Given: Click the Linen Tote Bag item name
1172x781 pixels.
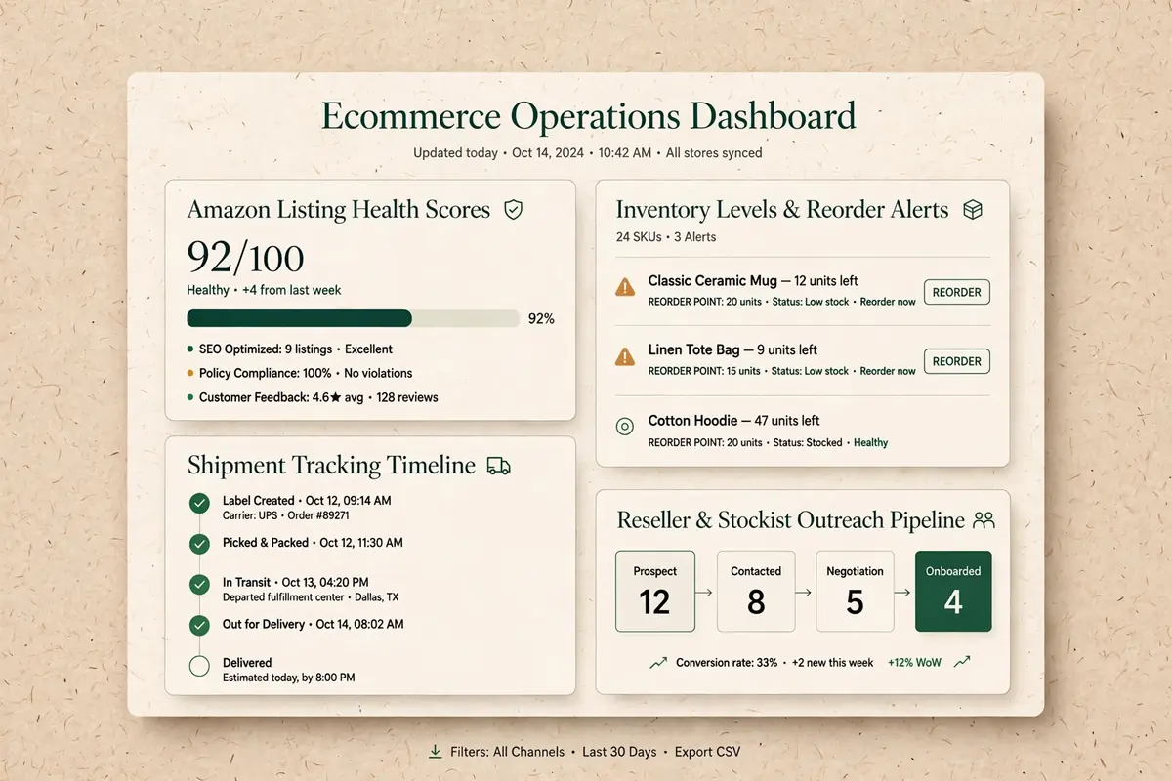Looking at the screenshot, I should tap(695, 349).
